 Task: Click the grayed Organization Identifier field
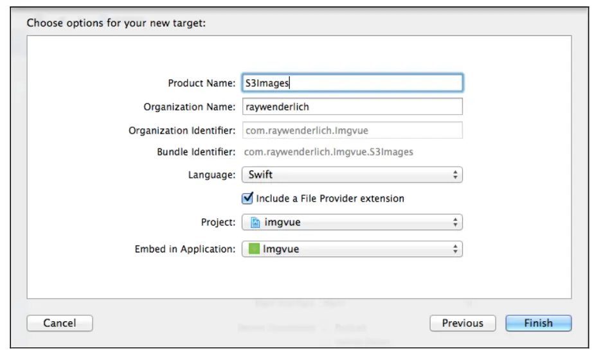point(352,130)
